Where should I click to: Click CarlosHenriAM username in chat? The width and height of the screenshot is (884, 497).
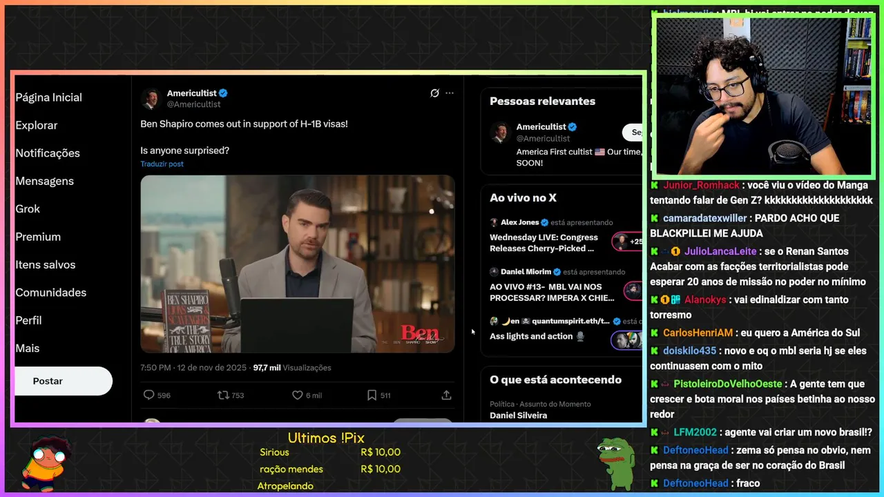698,333
